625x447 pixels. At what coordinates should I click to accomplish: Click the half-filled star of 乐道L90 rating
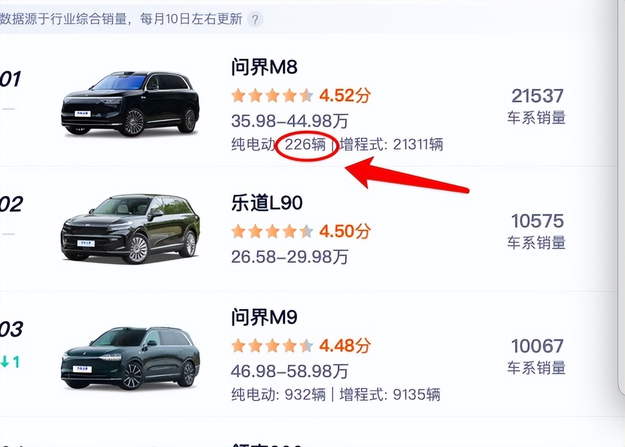307,231
